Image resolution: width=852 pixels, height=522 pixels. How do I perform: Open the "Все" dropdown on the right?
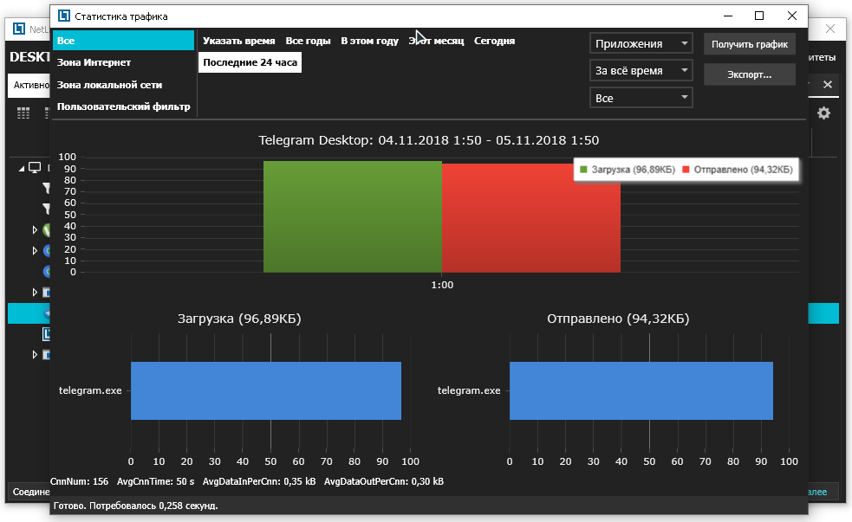(x=641, y=98)
